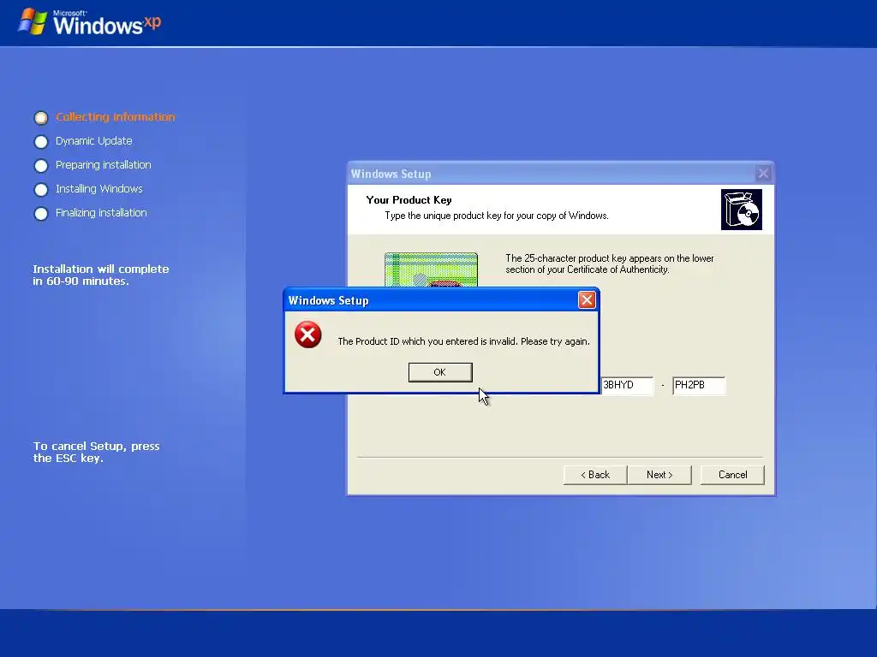Screen dimensions: 877x657
Task: Click 'Type the unique product key' instruction text
Action: [497, 216]
